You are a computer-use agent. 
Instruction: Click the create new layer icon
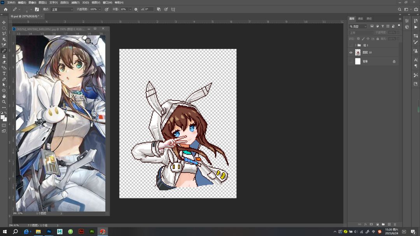click(x=389, y=224)
